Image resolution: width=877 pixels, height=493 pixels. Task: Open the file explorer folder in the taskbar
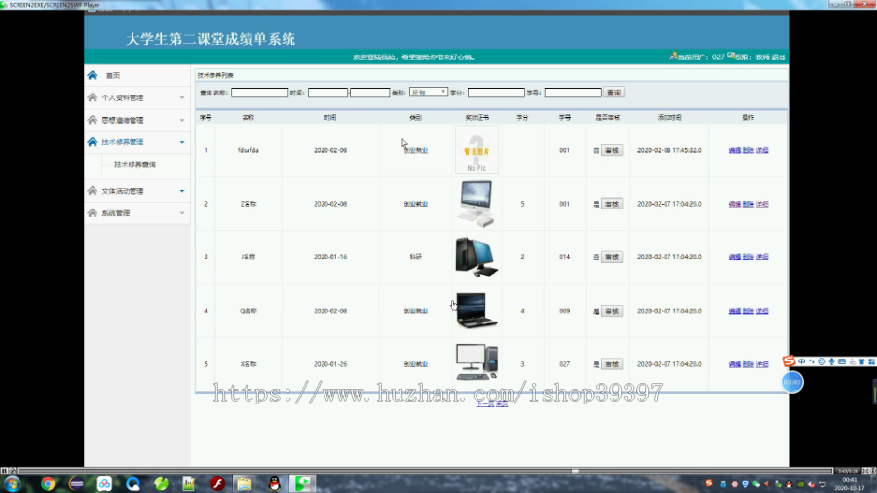click(245, 484)
